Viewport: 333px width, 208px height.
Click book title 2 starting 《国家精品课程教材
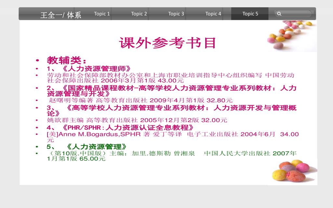[172, 91]
